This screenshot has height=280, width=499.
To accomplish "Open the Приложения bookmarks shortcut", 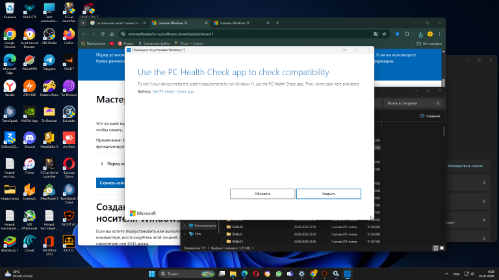I will click(x=94, y=43).
